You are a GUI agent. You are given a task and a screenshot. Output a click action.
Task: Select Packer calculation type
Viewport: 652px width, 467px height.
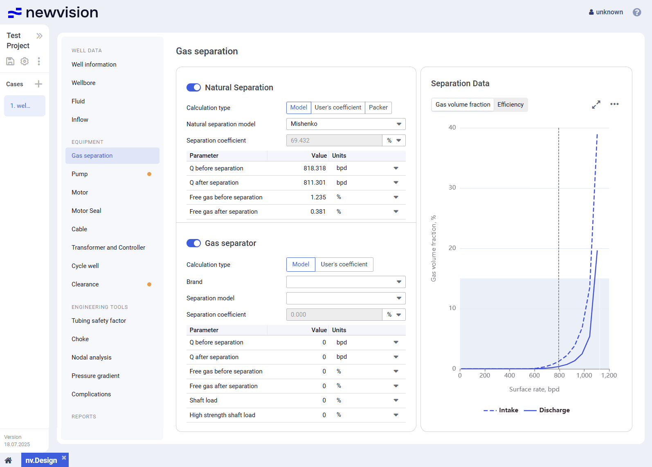click(x=378, y=107)
